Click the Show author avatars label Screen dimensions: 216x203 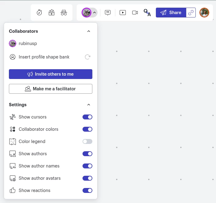pos(40,178)
